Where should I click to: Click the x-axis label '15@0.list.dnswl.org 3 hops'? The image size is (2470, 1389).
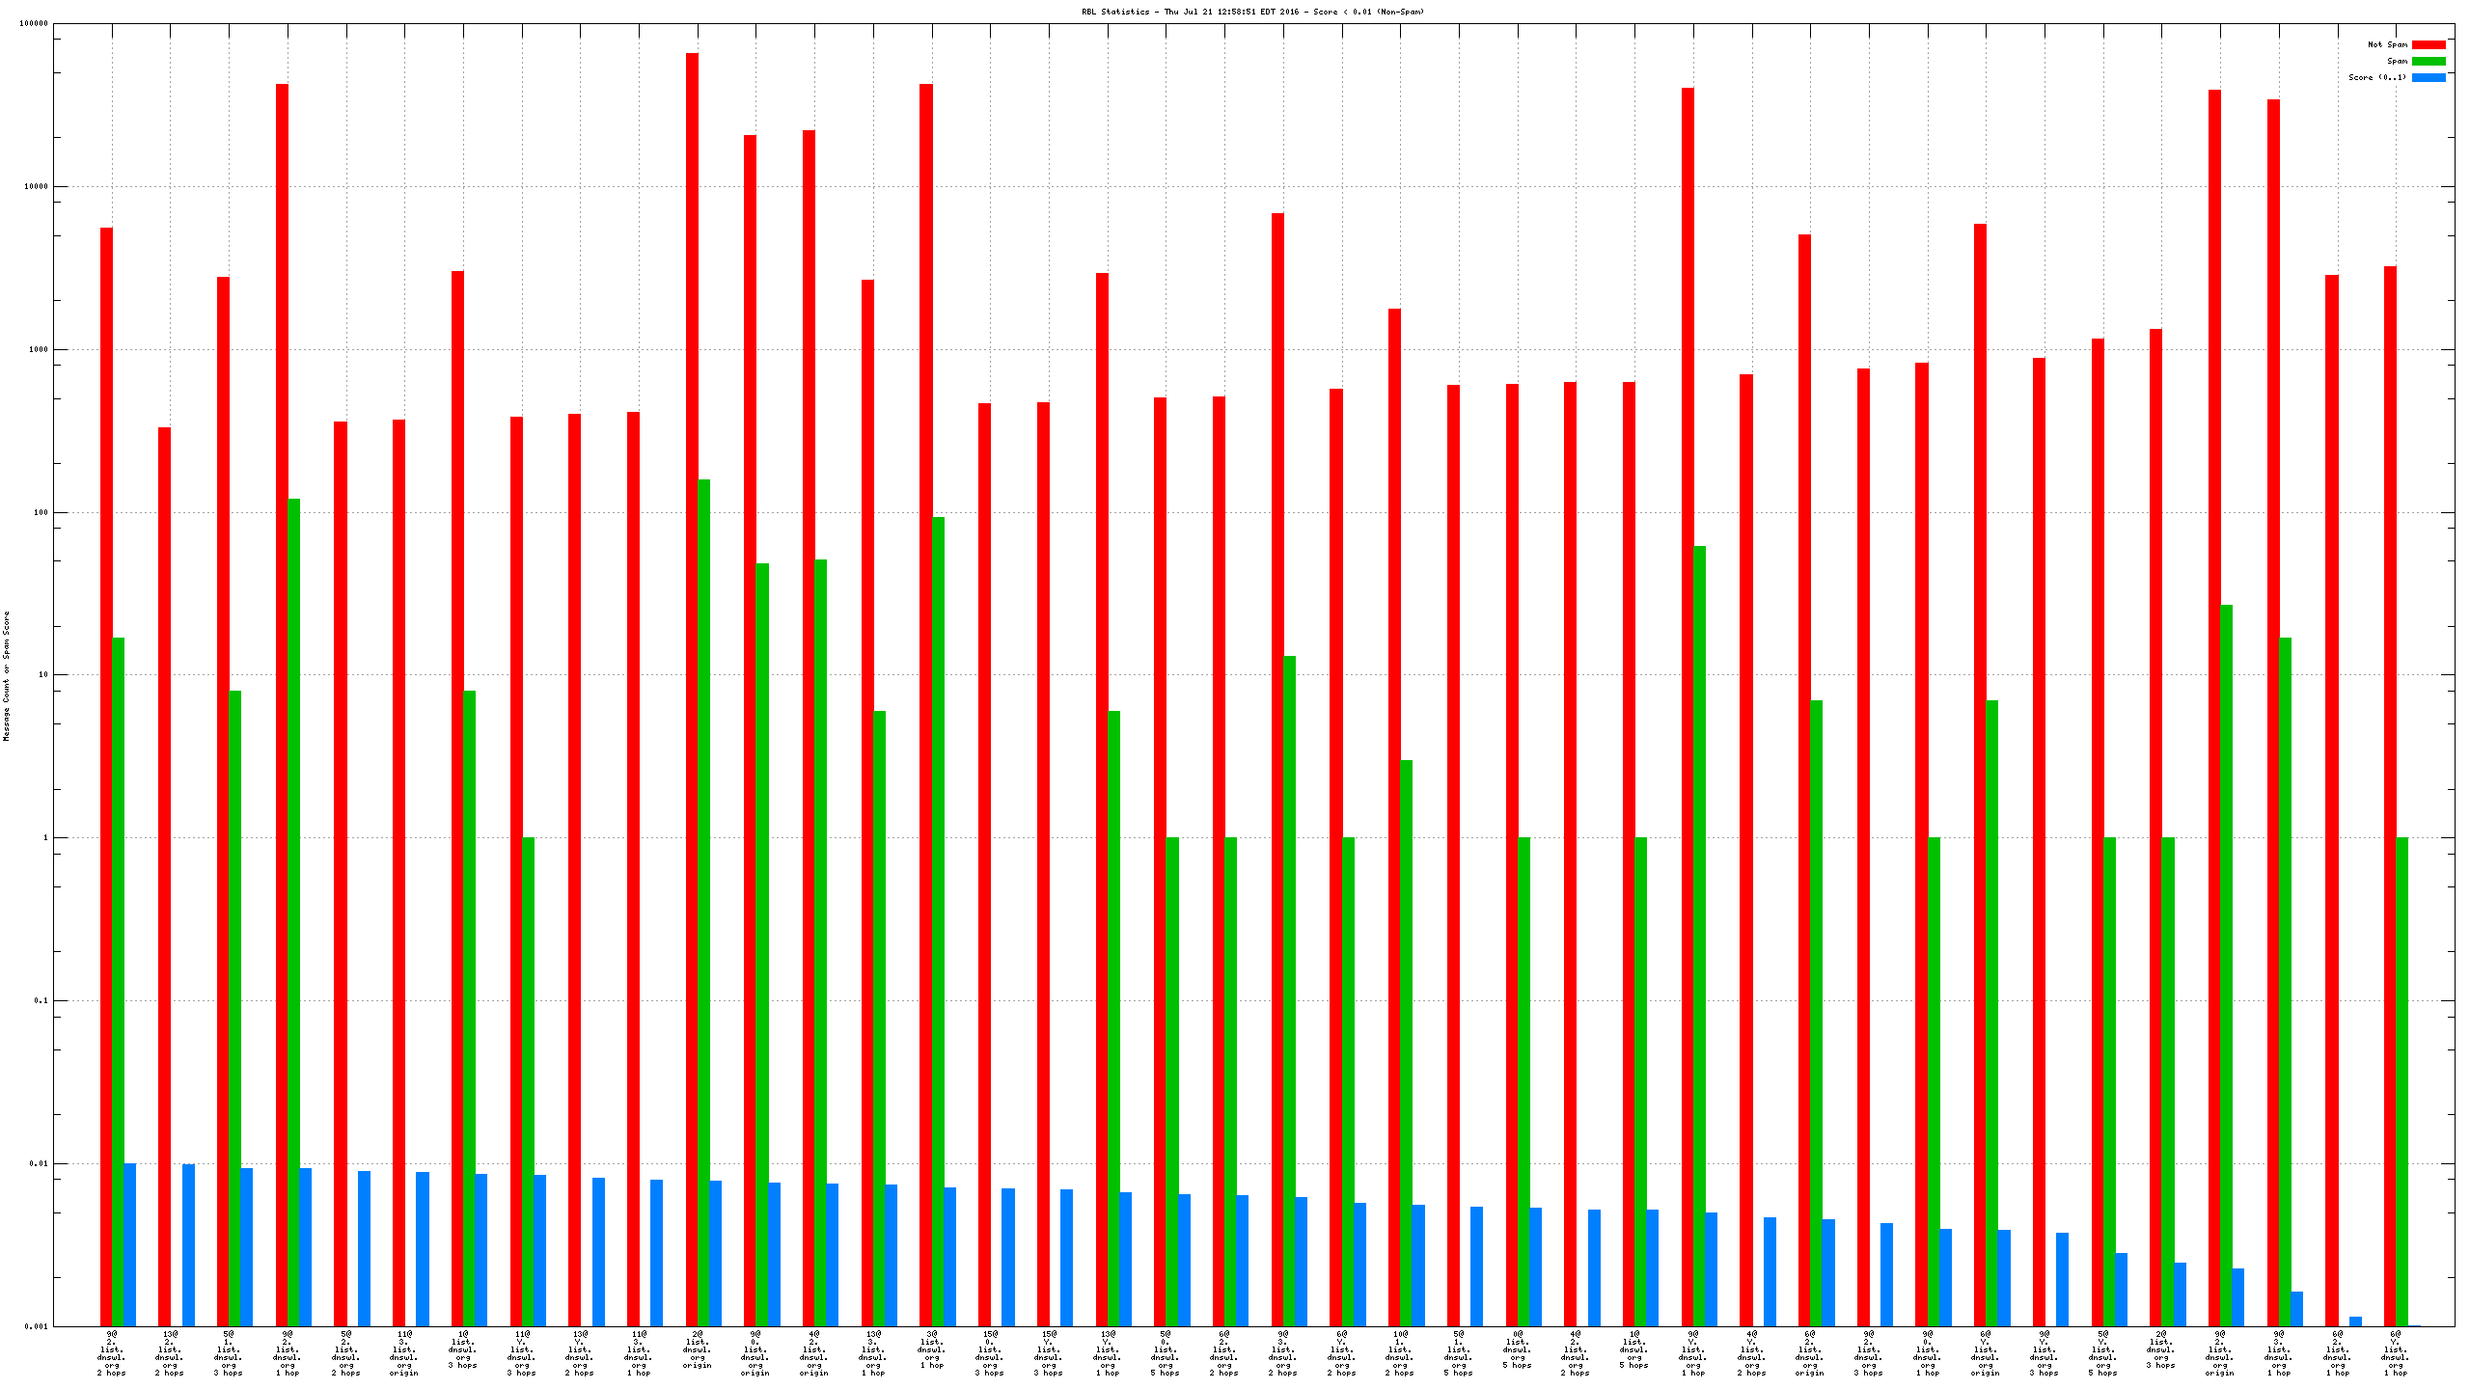(x=990, y=1352)
